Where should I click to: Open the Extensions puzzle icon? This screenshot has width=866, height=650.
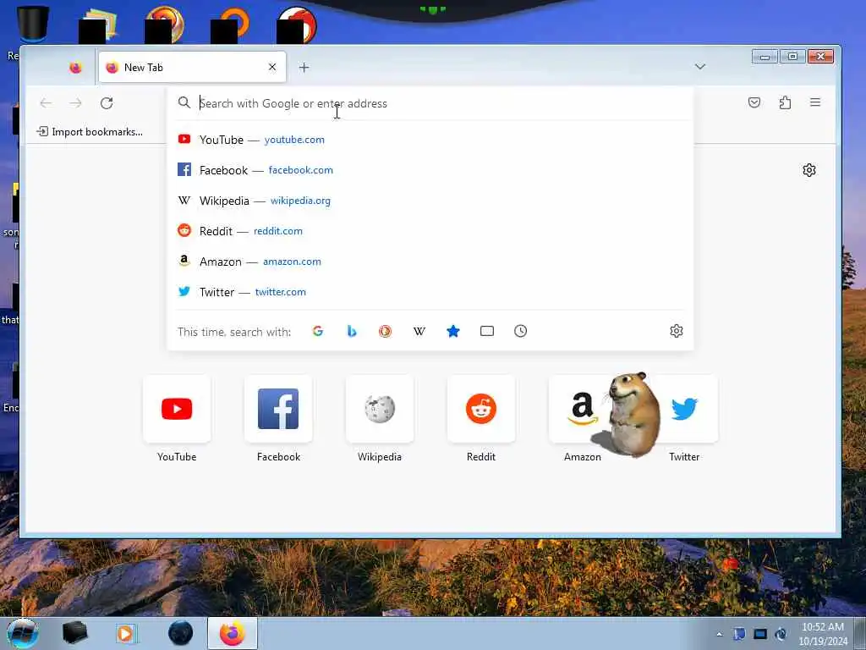tap(785, 102)
